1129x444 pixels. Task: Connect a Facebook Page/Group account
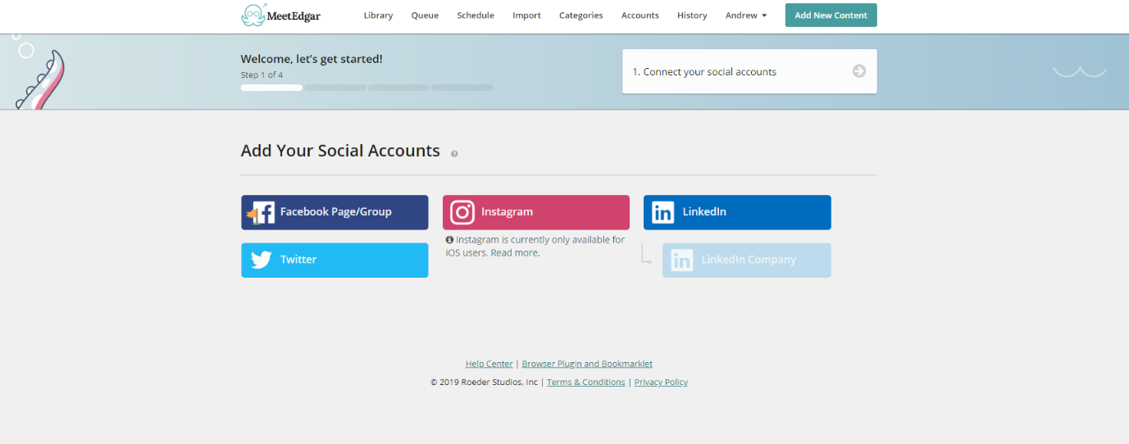pyautogui.click(x=335, y=212)
